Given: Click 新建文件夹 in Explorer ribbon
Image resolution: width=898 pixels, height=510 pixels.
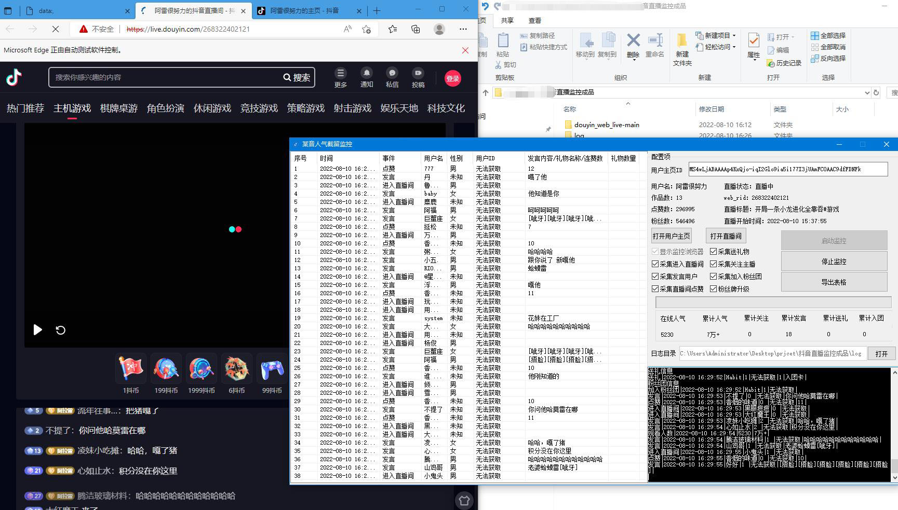Looking at the screenshot, I should (x=682, y=49).
